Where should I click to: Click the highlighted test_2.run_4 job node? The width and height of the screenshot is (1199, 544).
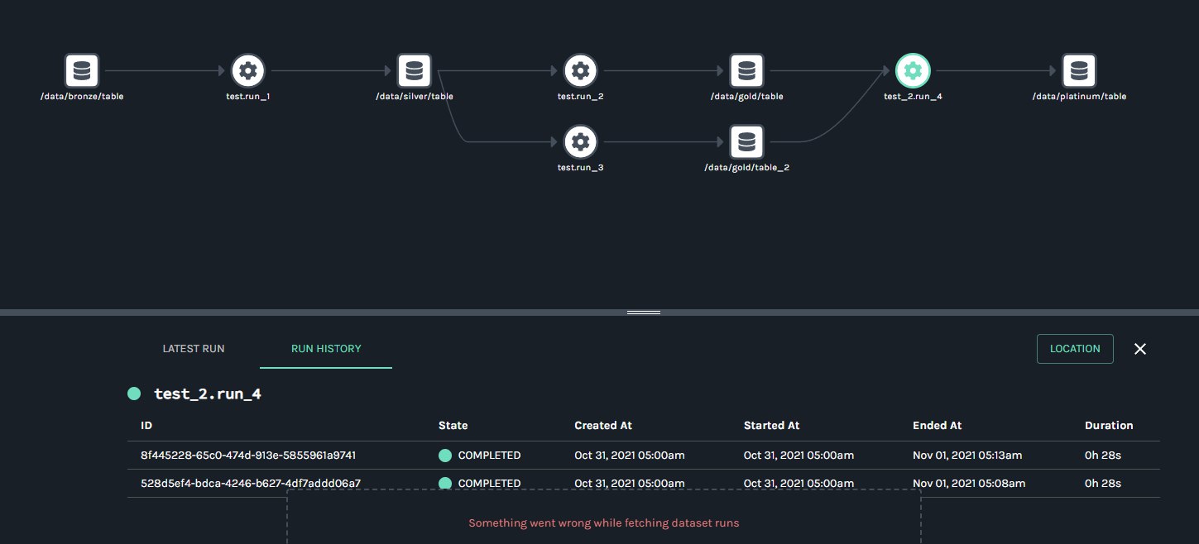click(x=913, y=72)
